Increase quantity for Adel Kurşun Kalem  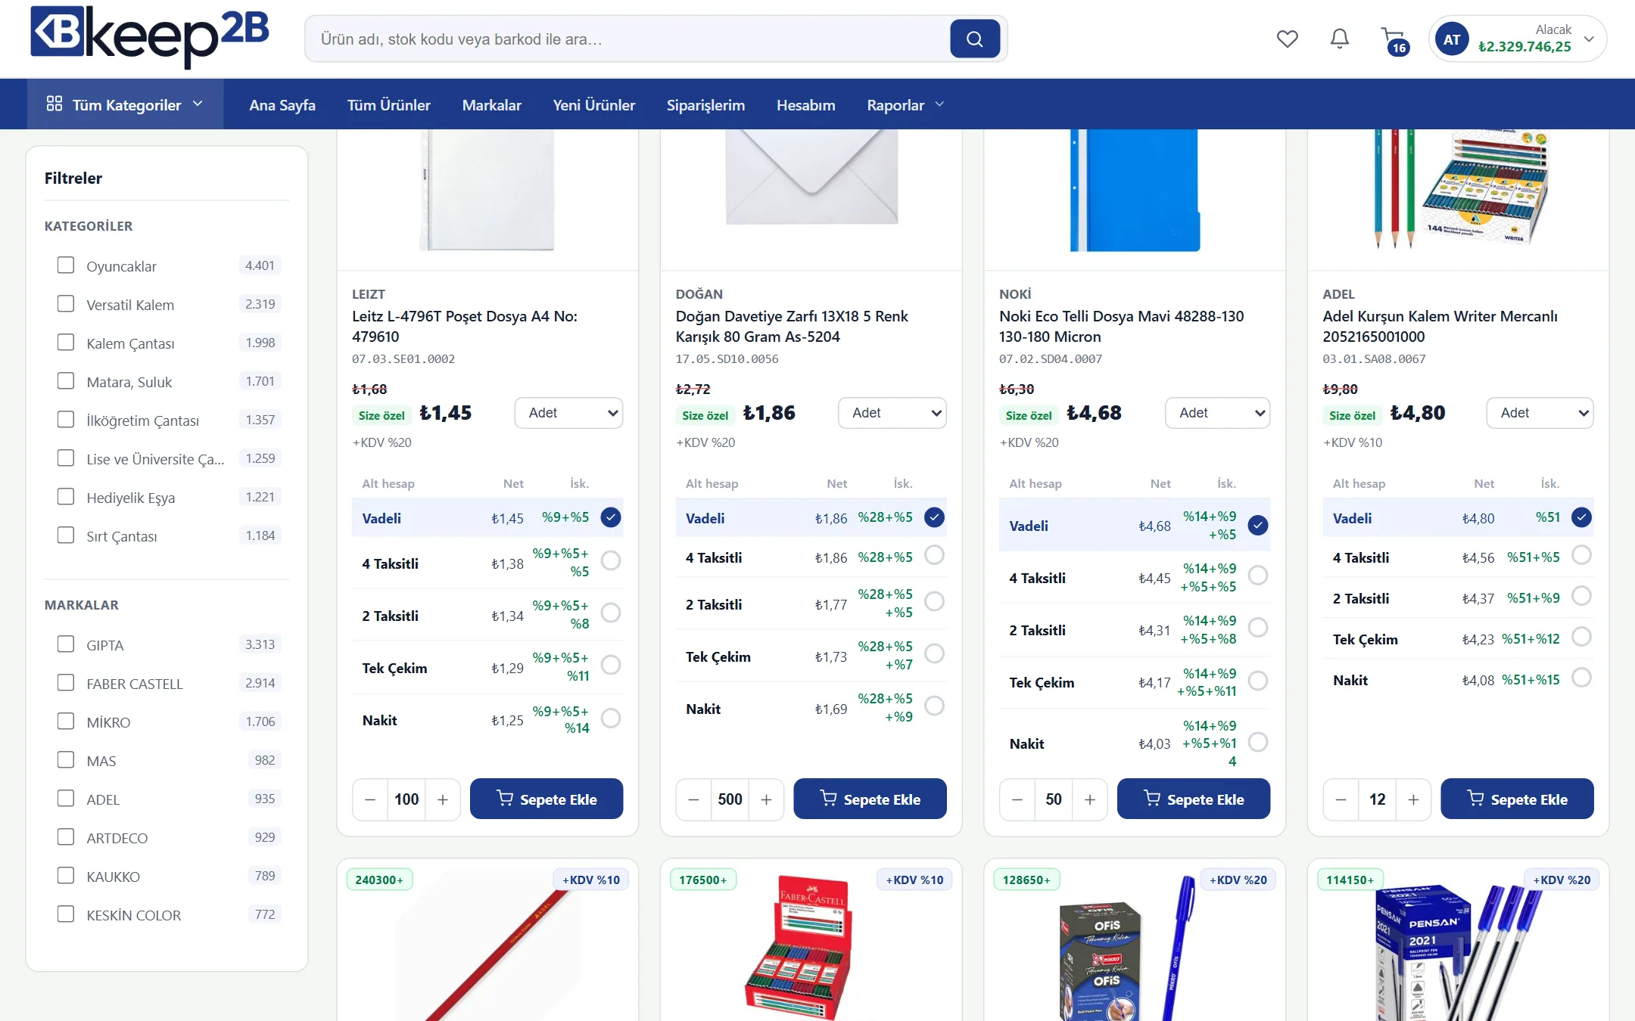pyautogui.click(x=1413, y=799)
